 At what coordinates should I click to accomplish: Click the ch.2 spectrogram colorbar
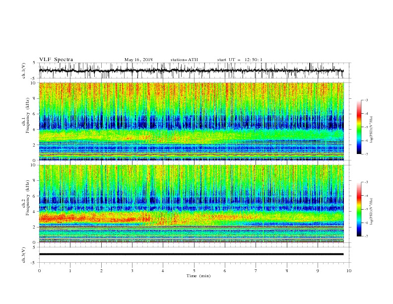(359, 209)
